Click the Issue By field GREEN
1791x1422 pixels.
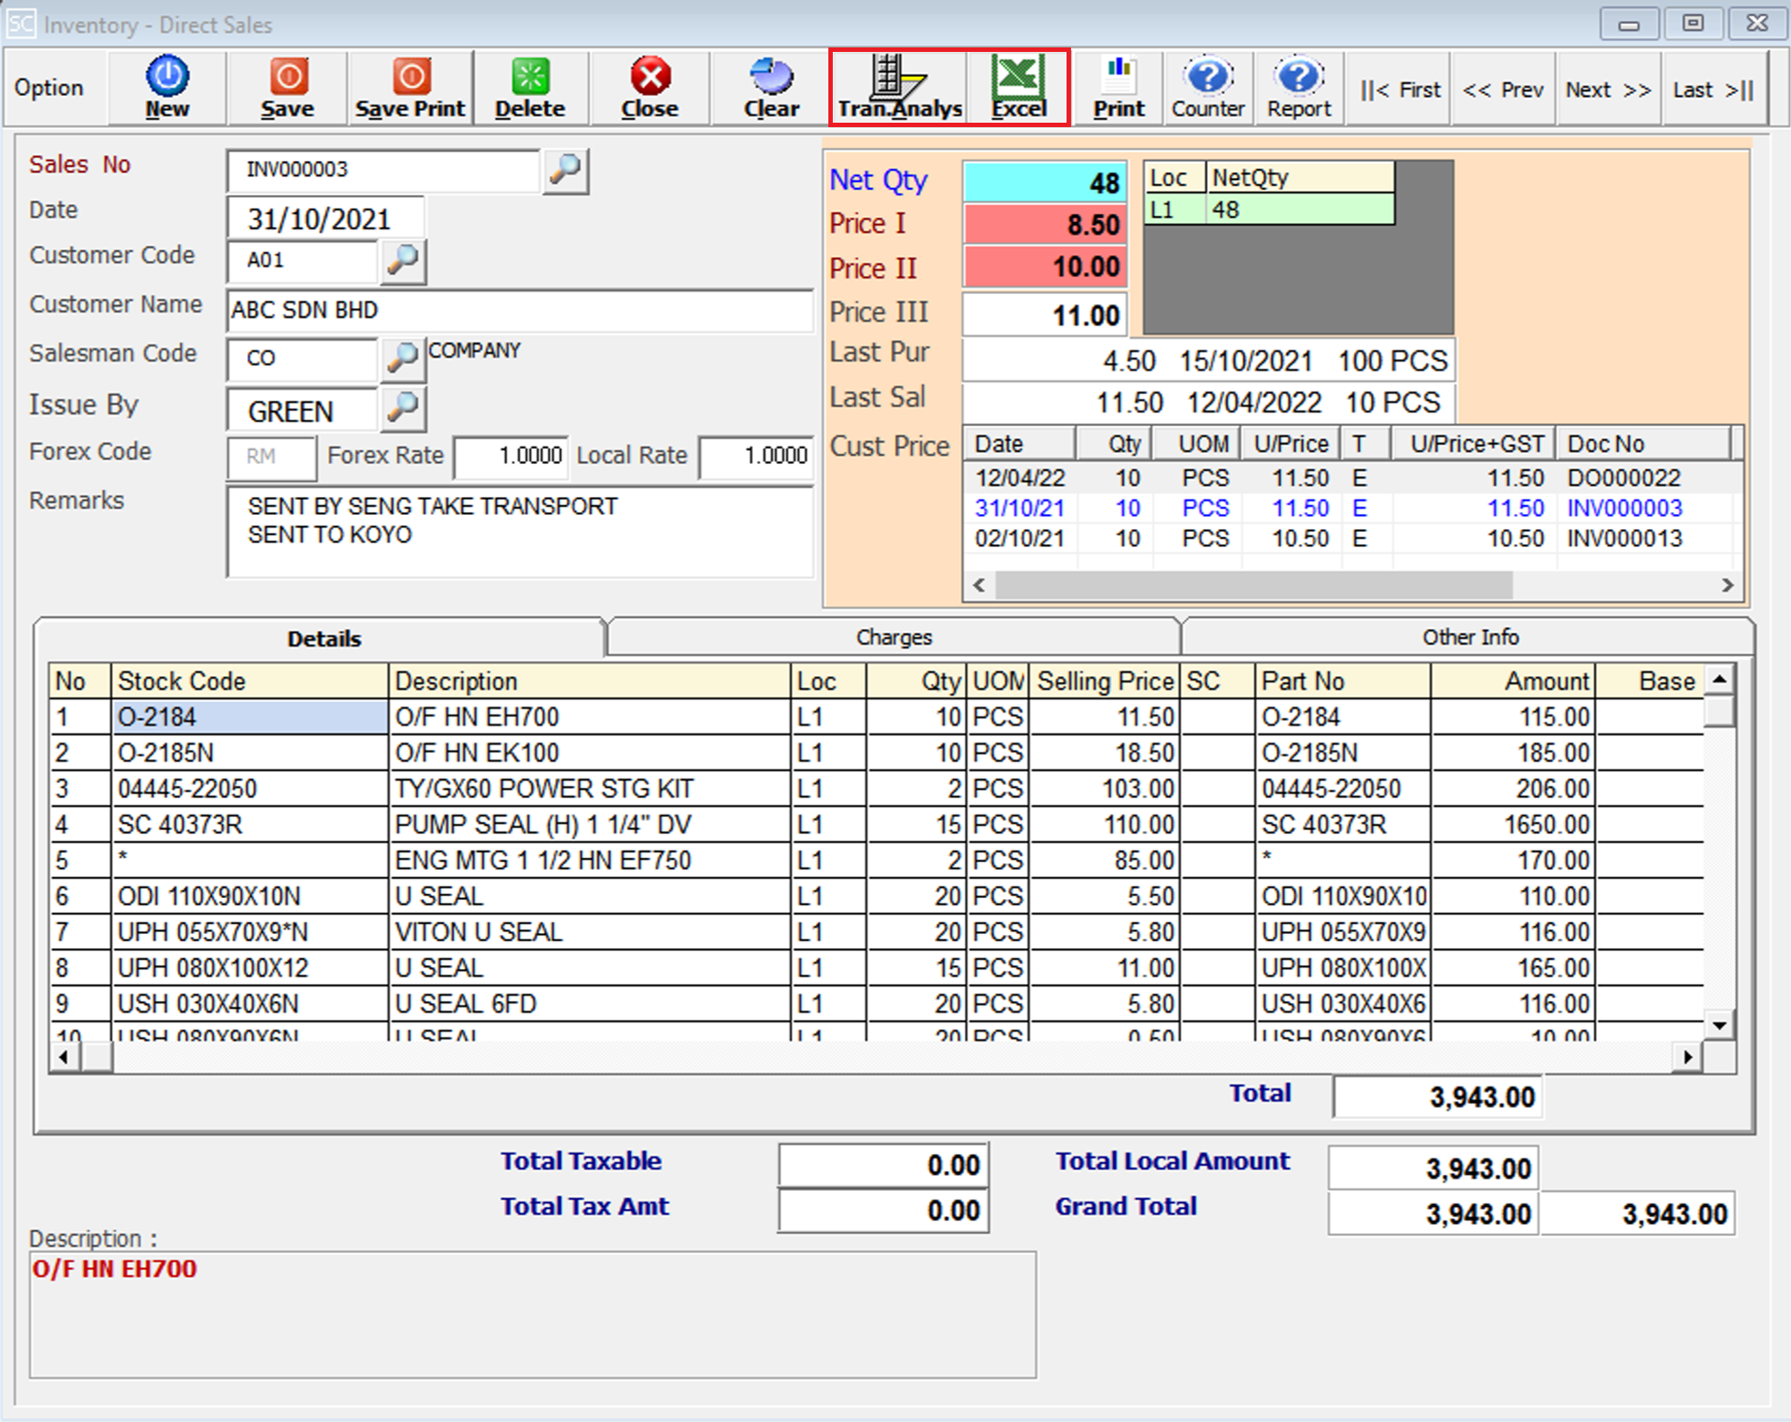point(303,411)
